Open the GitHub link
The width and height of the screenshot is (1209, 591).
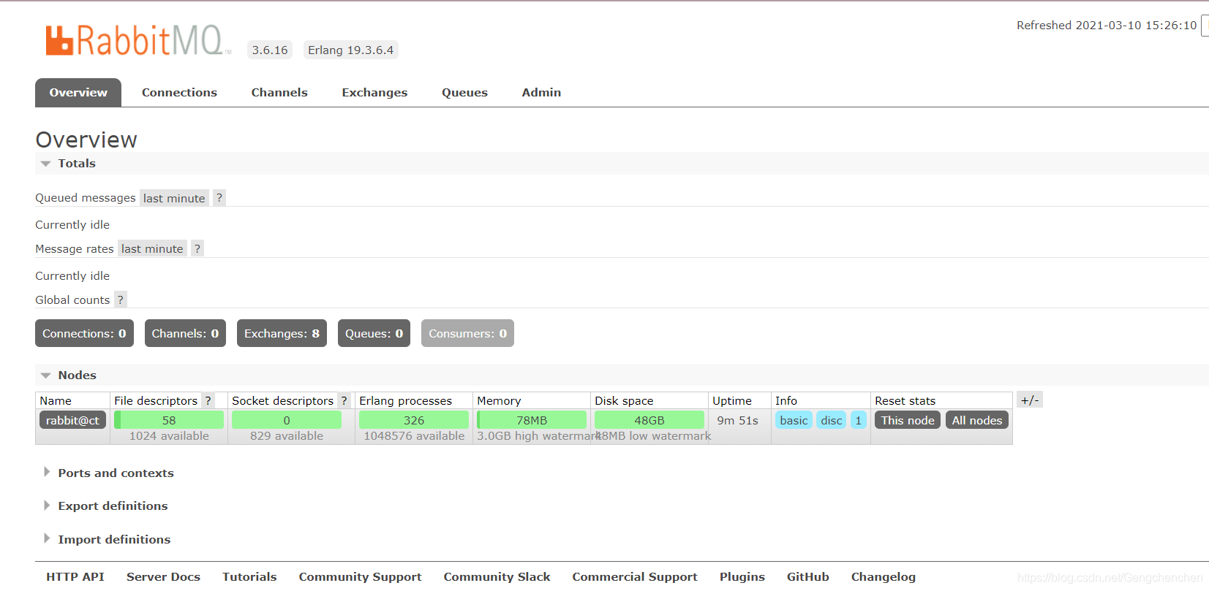coord(808,576)
